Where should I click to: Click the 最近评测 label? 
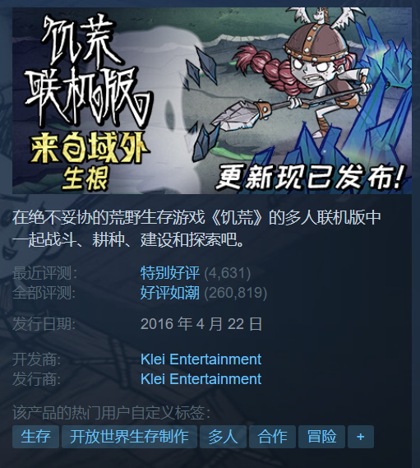[44, 273]
